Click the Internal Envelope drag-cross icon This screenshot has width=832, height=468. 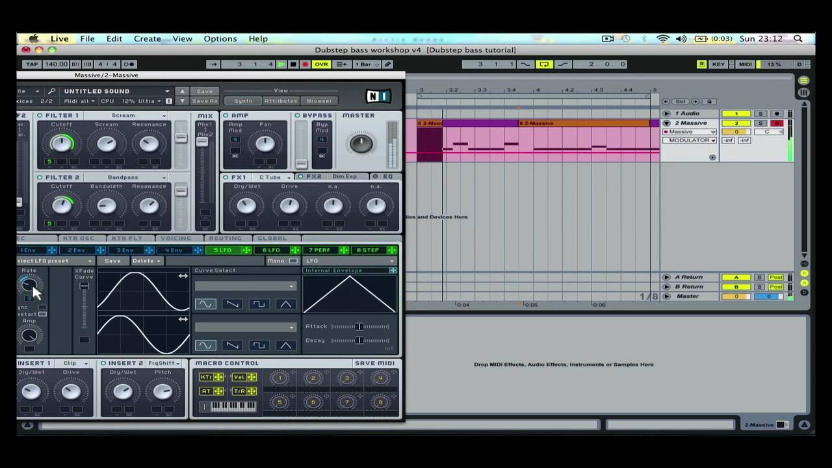click(393, 270)
